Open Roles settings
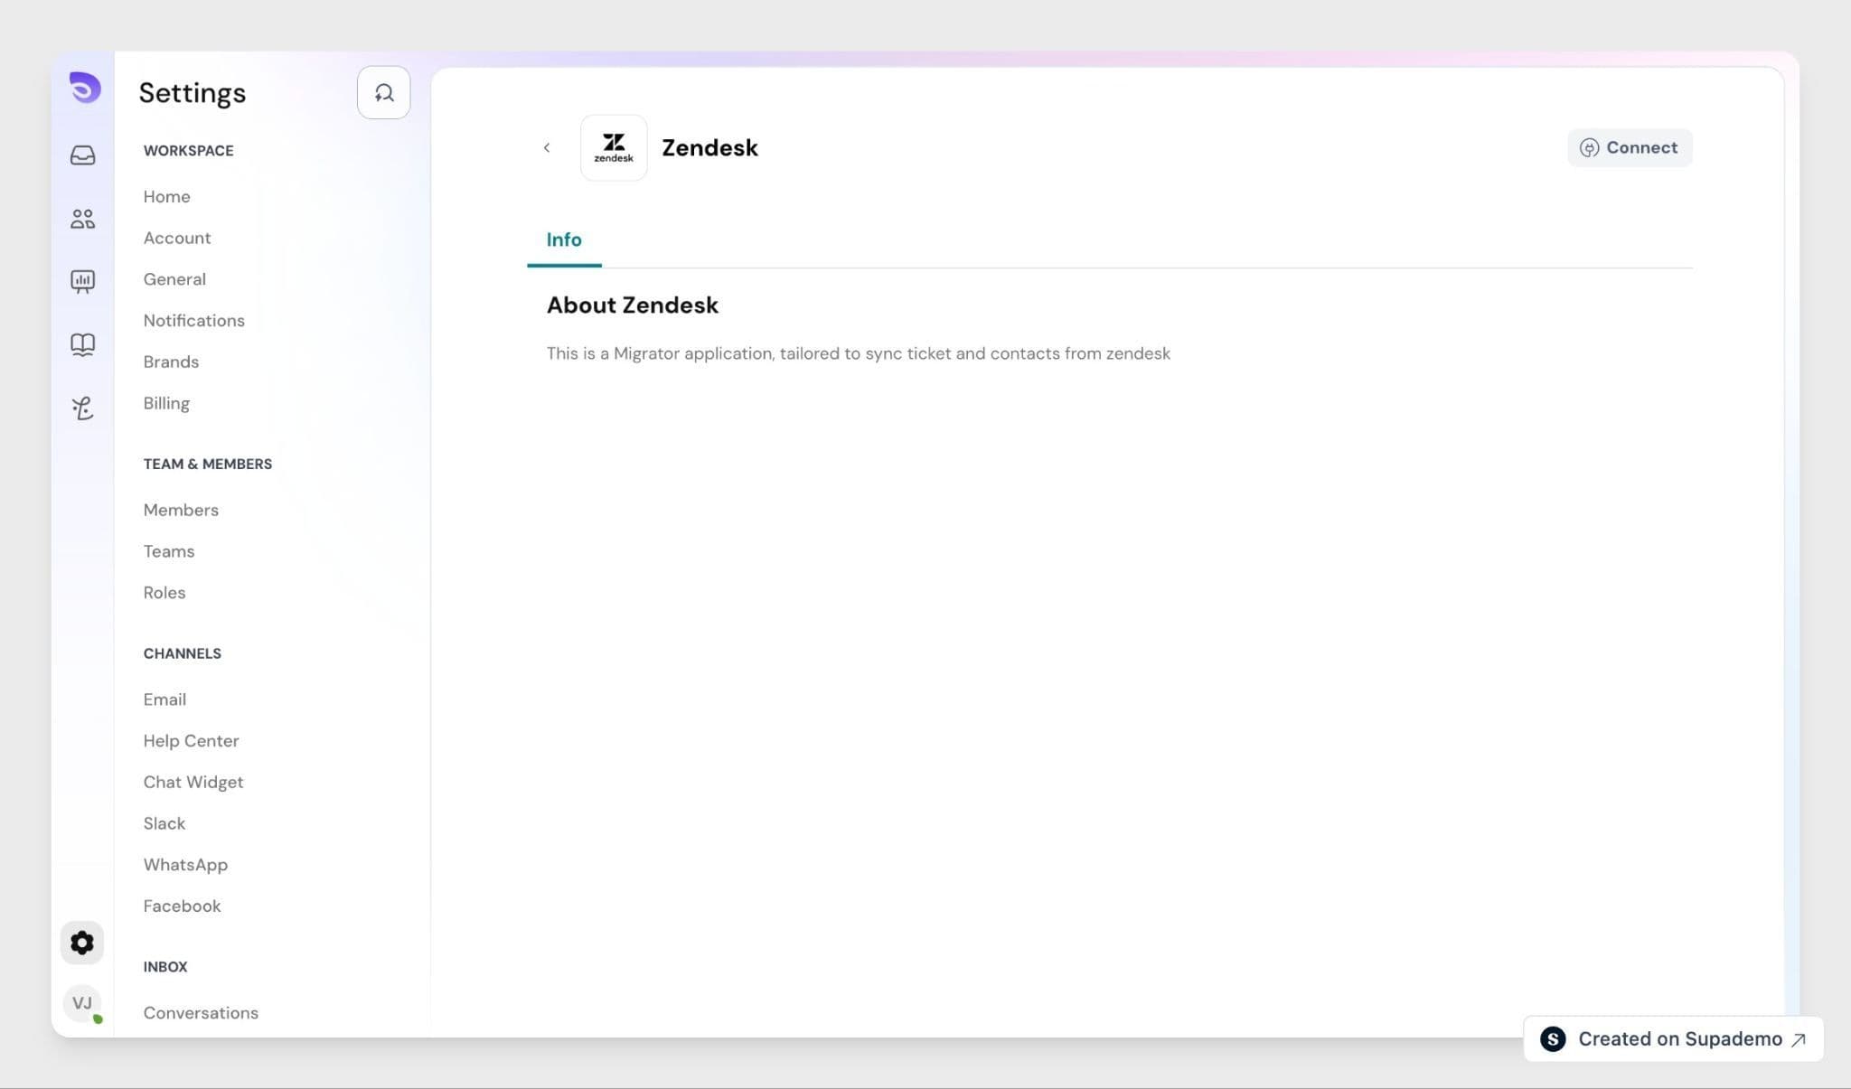The height and width of the screenshot is (1089, 1851). 164,593
